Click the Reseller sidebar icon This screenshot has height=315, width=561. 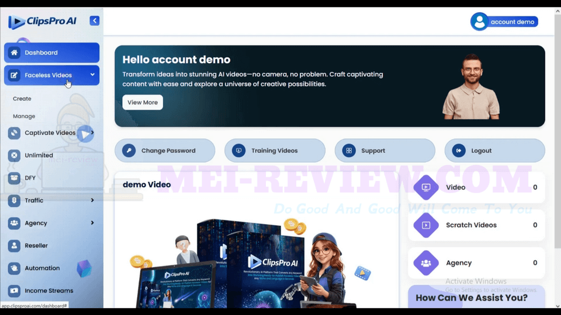(x=14, y=246)
